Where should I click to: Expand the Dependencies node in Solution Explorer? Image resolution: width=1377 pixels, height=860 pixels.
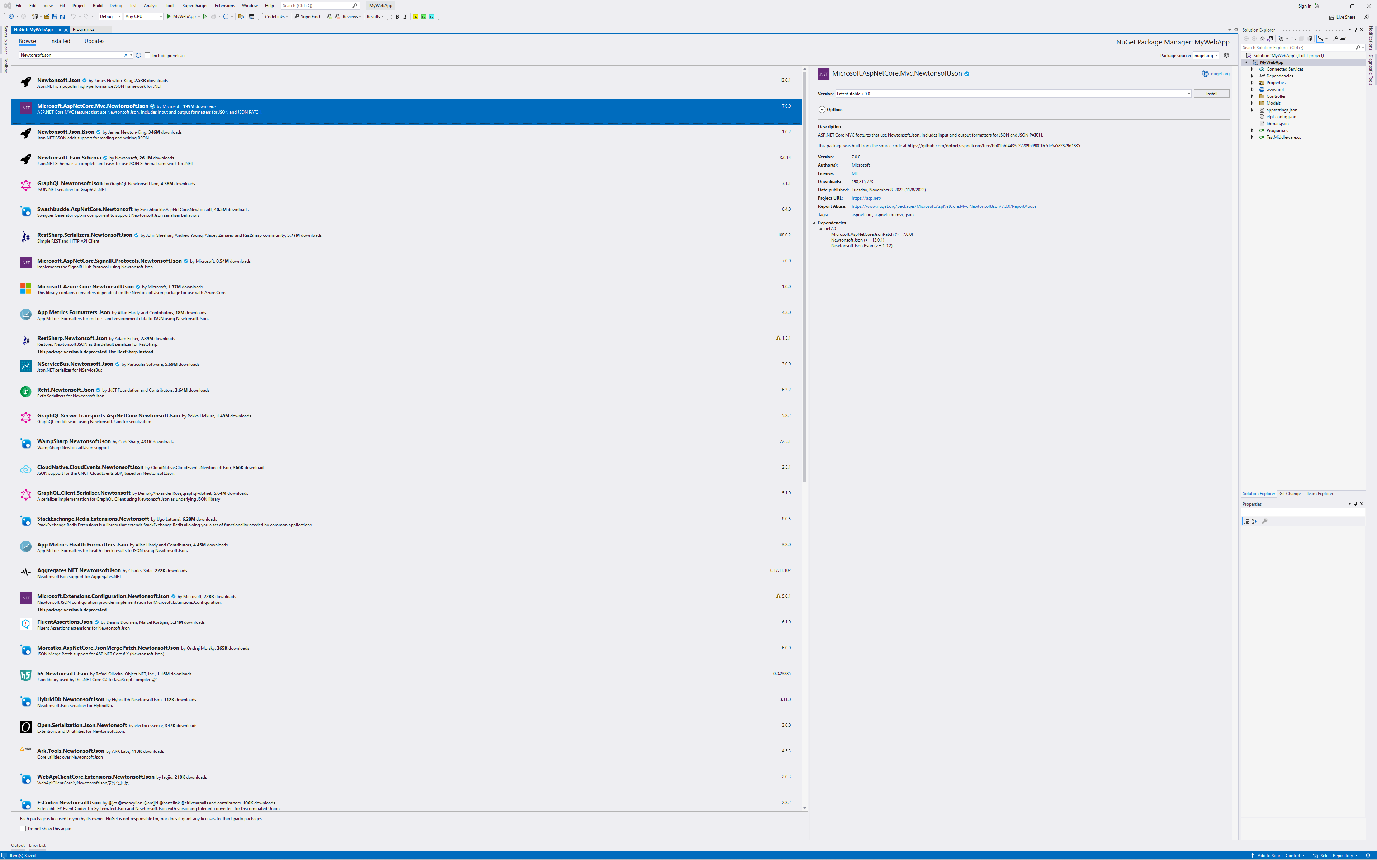tap(1252, 76)
